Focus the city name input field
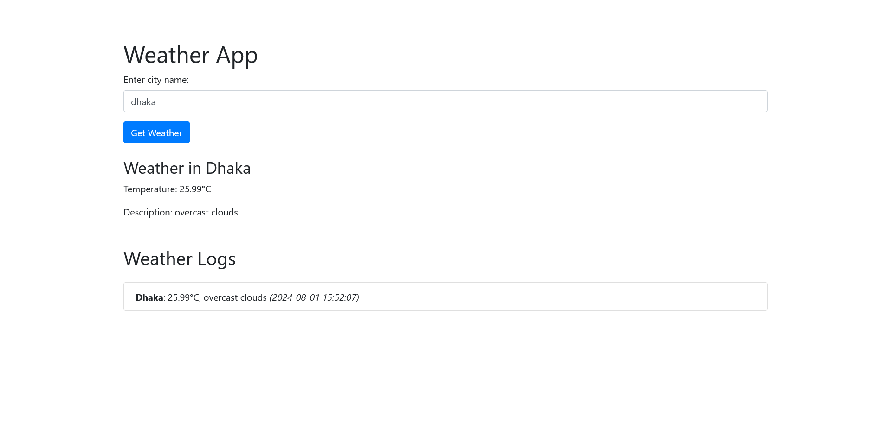 pos(445,101)
